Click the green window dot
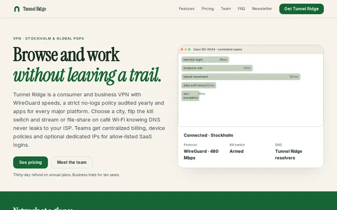The image size is (337, 210). coord(190,49)
